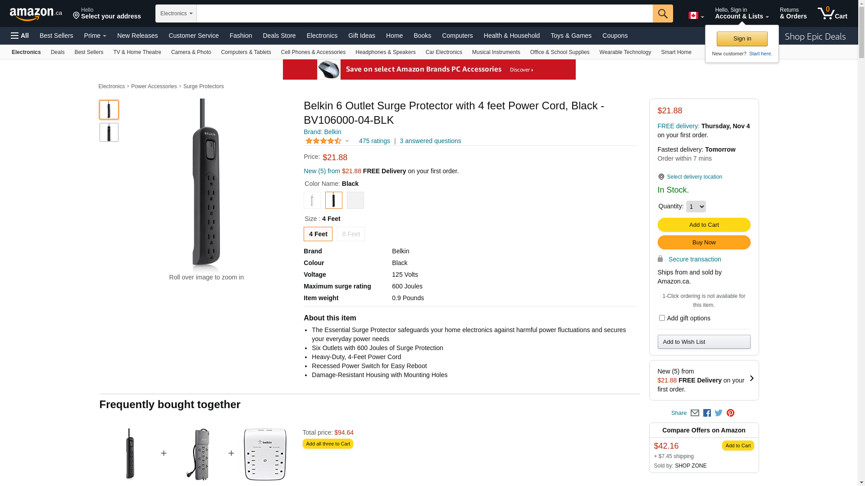Select the 8 Feet size option
This screenshot has height=486, width=865.
click(351, 234)
